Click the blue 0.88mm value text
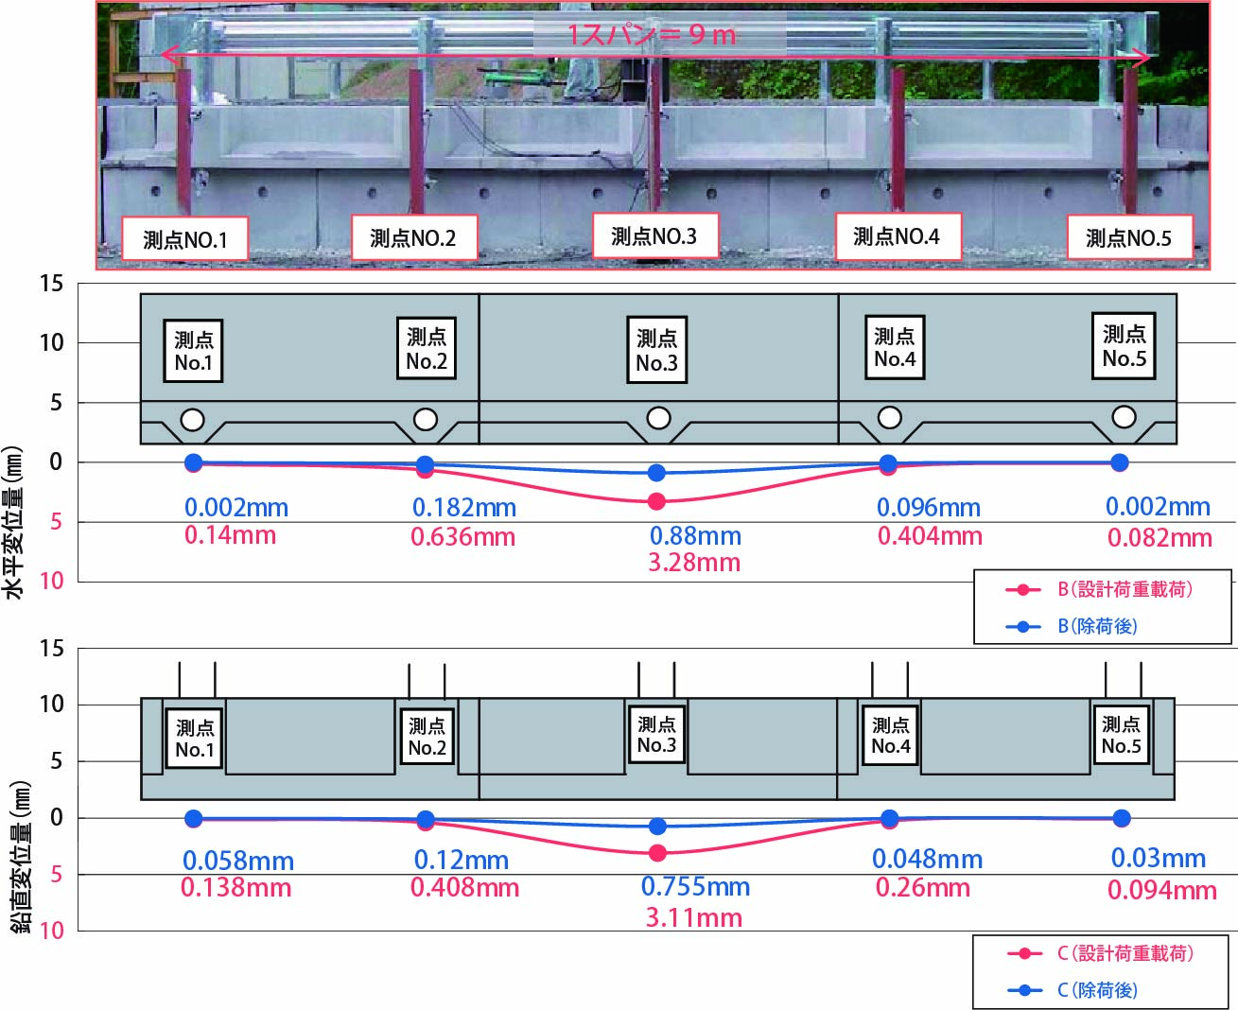The image size is (1238, 1010). tap(695, 536)
